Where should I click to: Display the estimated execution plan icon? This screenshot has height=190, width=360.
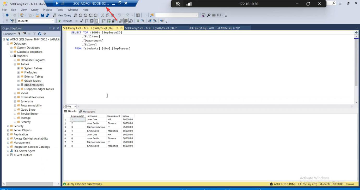(x=87, y=21)
